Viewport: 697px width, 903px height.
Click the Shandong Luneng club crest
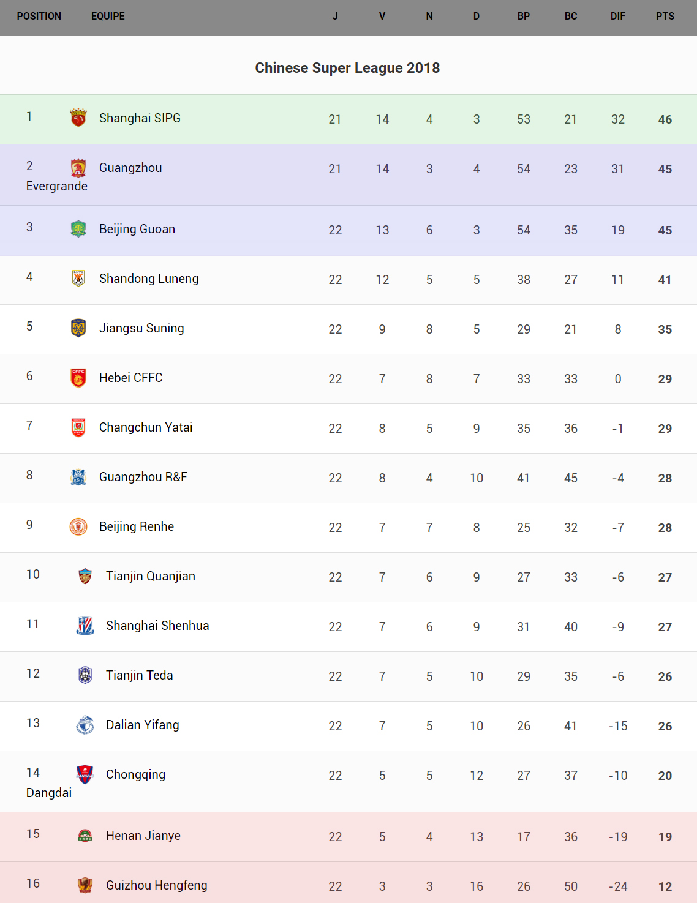78,279
